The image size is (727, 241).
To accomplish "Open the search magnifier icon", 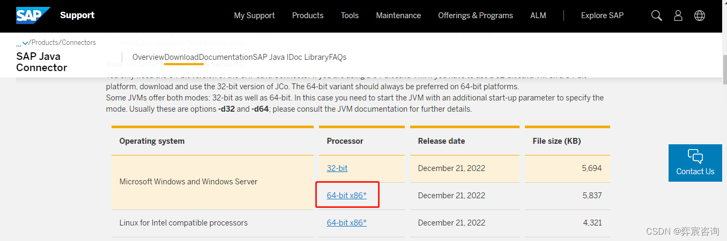I will point(657,15).
